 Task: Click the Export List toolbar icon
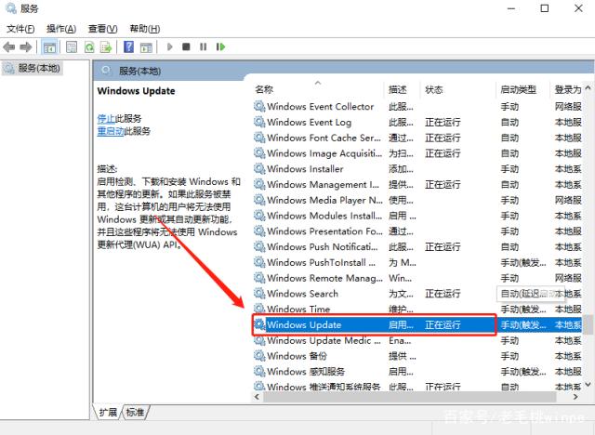(x=106, y=47)
